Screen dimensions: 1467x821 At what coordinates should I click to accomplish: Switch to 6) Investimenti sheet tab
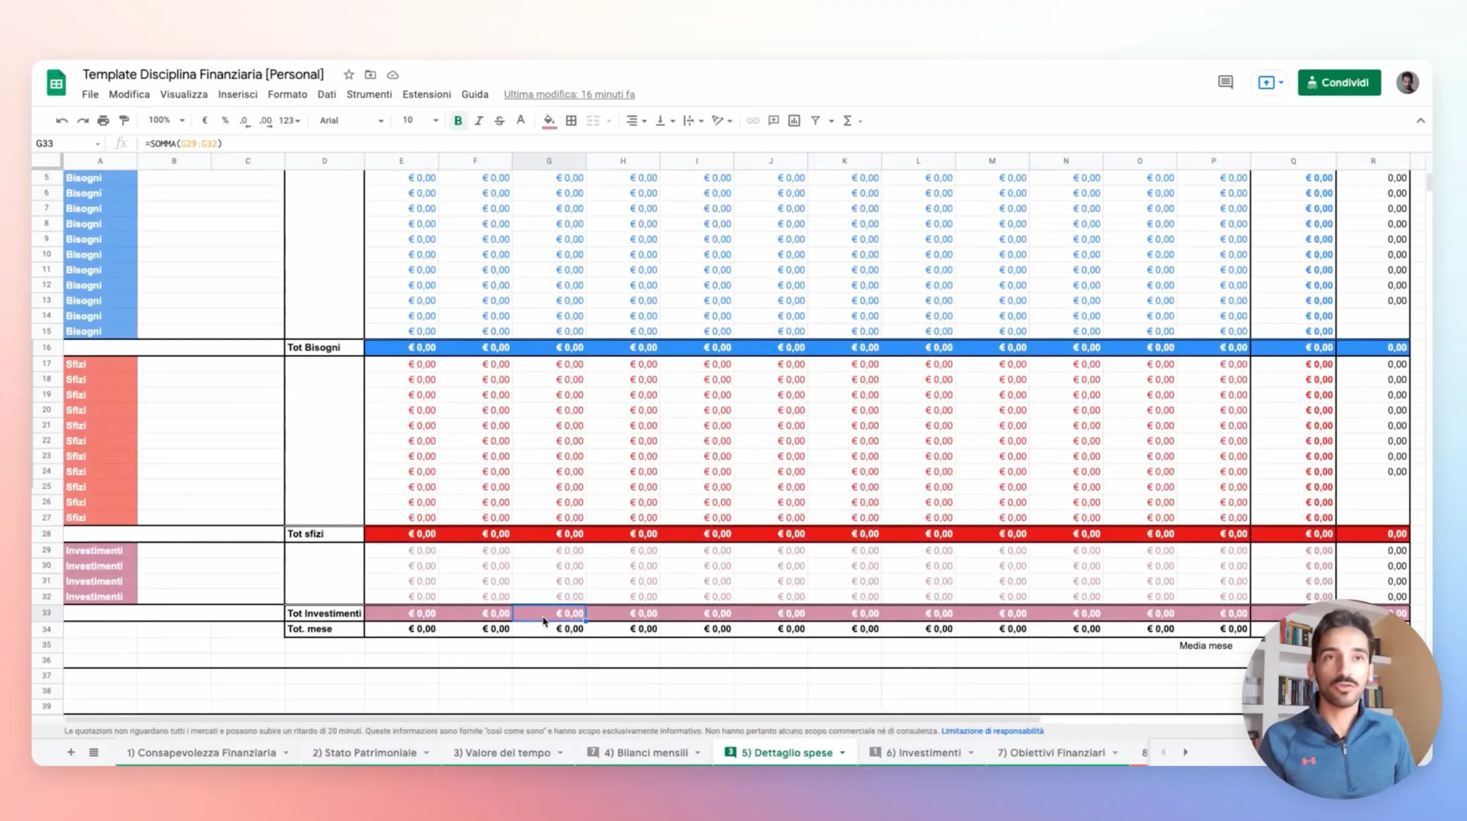[x=922, y=753]
